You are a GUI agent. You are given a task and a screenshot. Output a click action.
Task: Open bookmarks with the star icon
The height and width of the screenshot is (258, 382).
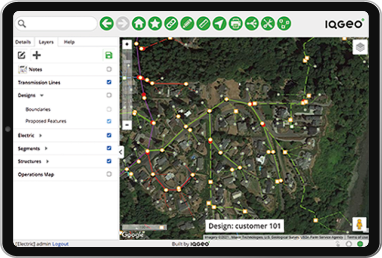point(155,23)
